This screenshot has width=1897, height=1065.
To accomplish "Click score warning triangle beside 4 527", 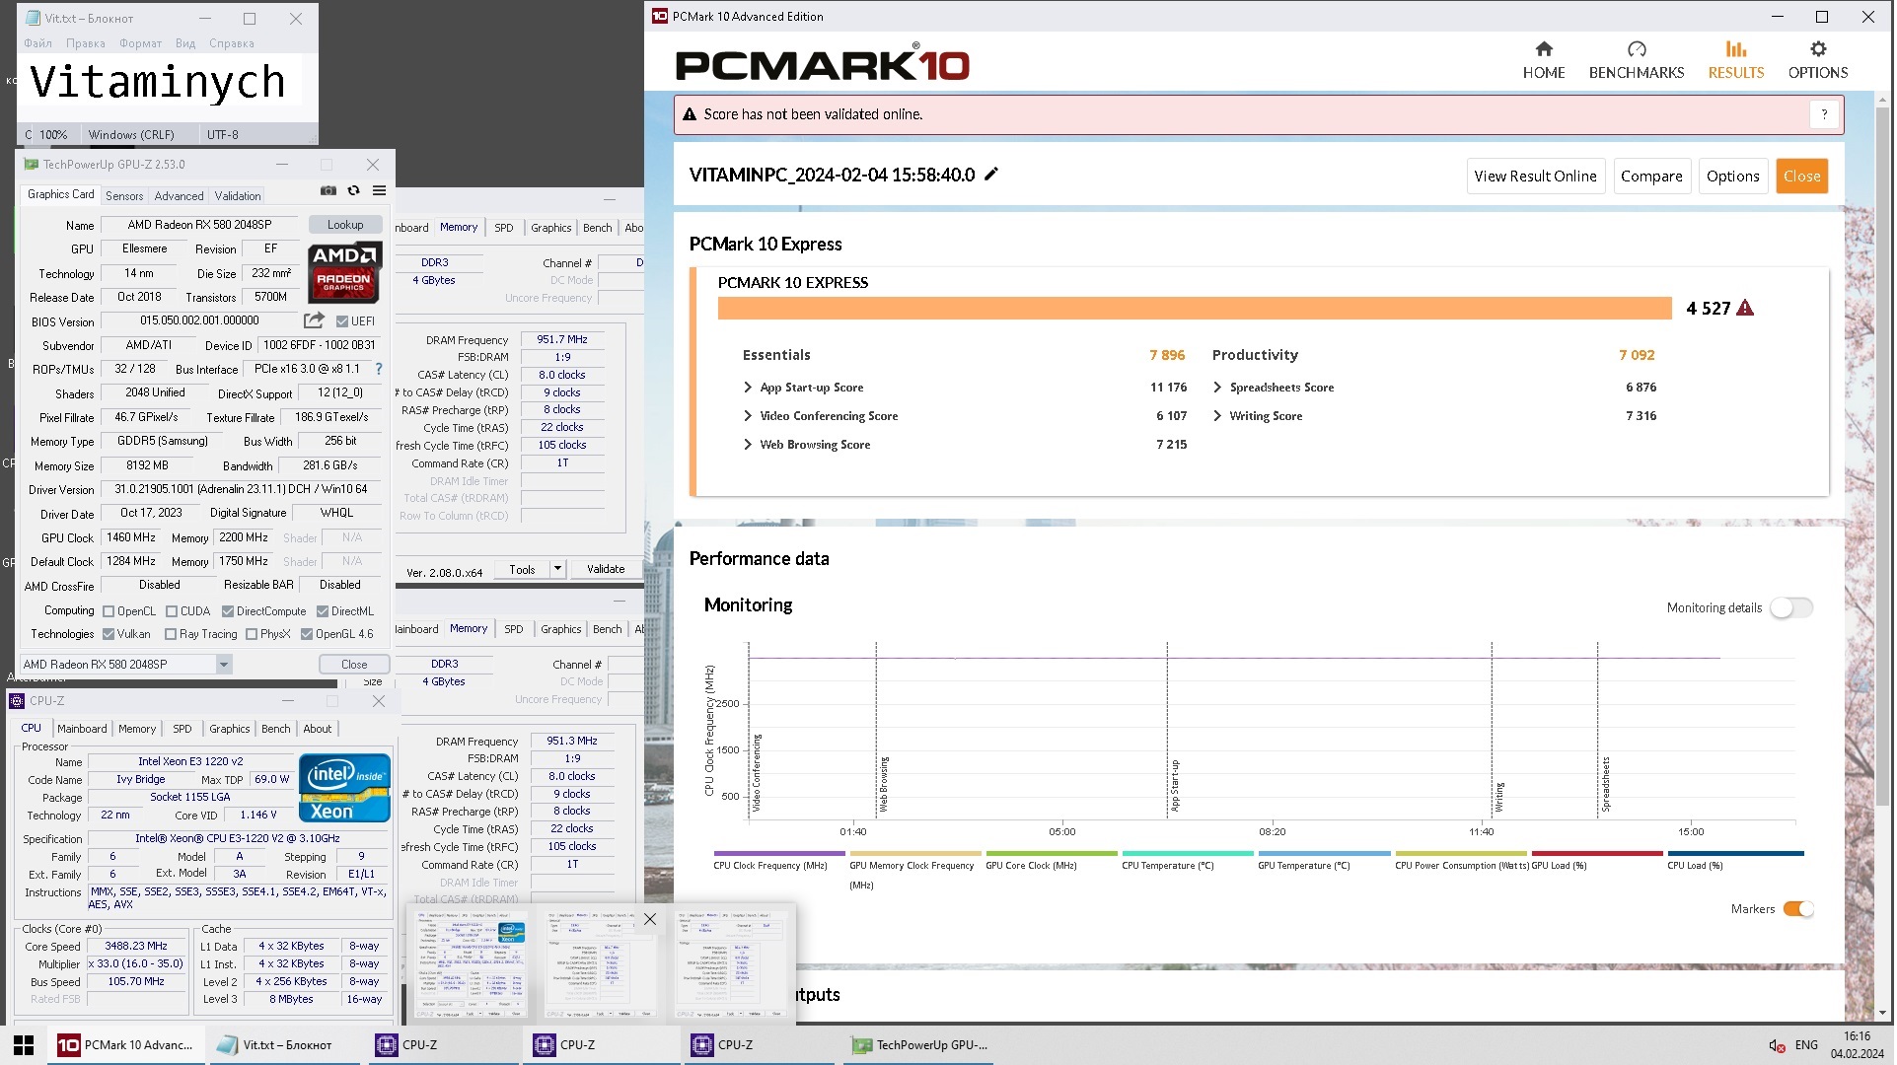I will click(x=1747, y=309).
